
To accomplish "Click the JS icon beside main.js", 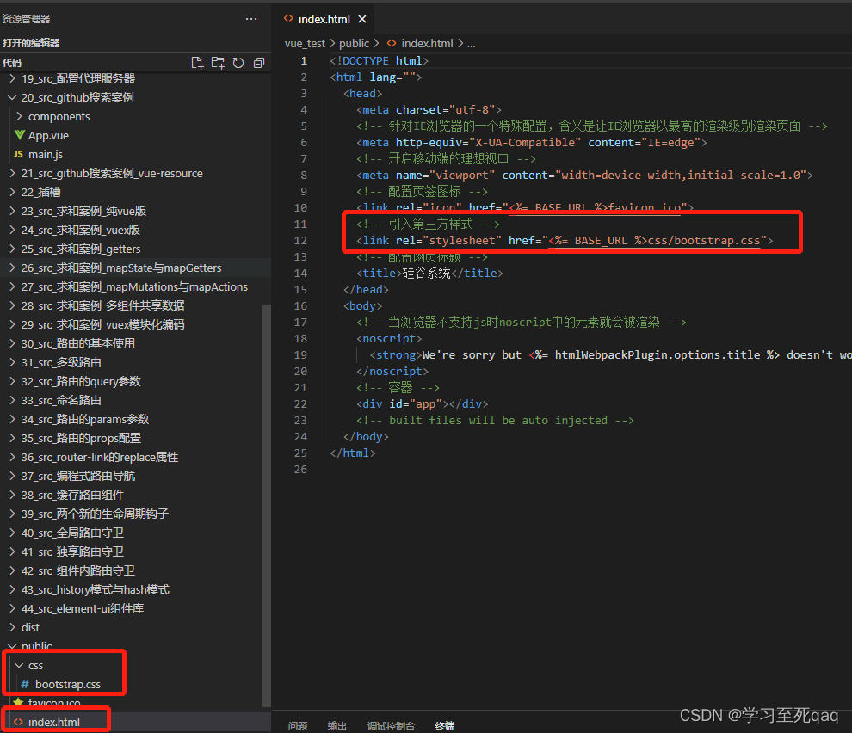I will point(18,154).
